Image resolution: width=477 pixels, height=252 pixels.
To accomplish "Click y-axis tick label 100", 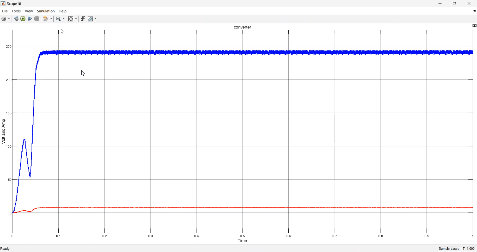I will tap(9, 147).
